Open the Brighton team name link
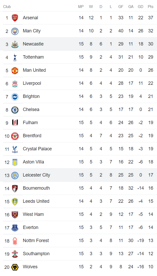 pyautogui.click(x=31, y=96)
